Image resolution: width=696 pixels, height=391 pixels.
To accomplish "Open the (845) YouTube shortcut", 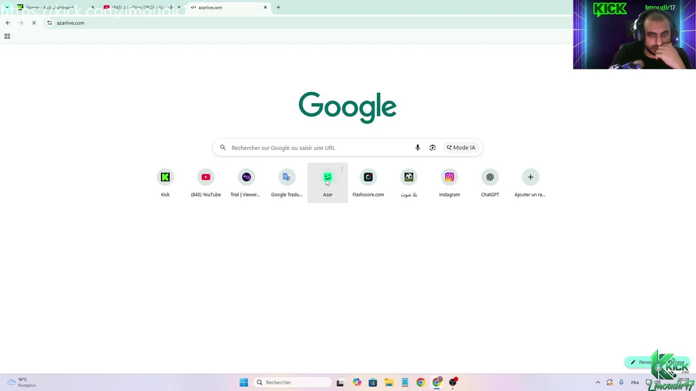I will pos(206,182).
